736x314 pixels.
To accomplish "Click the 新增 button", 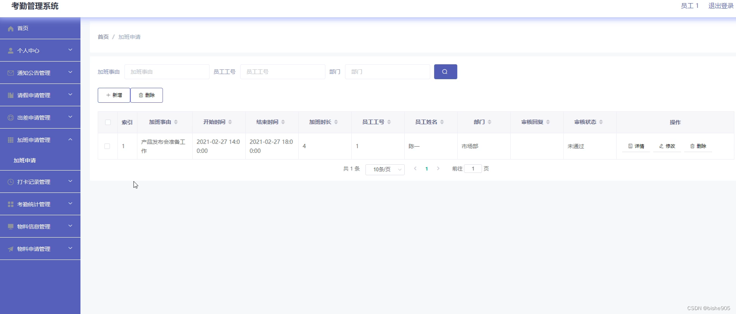I will coord(114,95).
